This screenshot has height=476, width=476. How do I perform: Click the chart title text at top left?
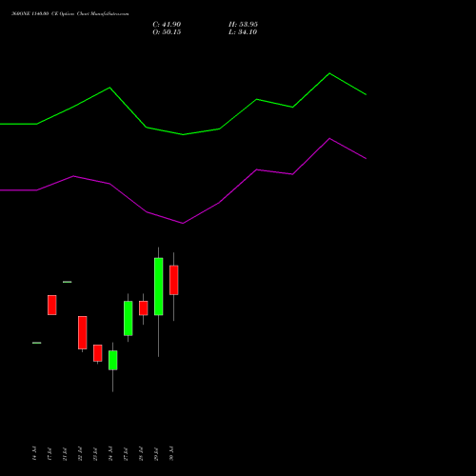click(x=70, y=14)
